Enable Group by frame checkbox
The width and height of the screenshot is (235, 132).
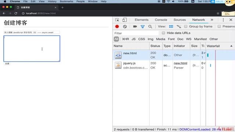[186, 26]
